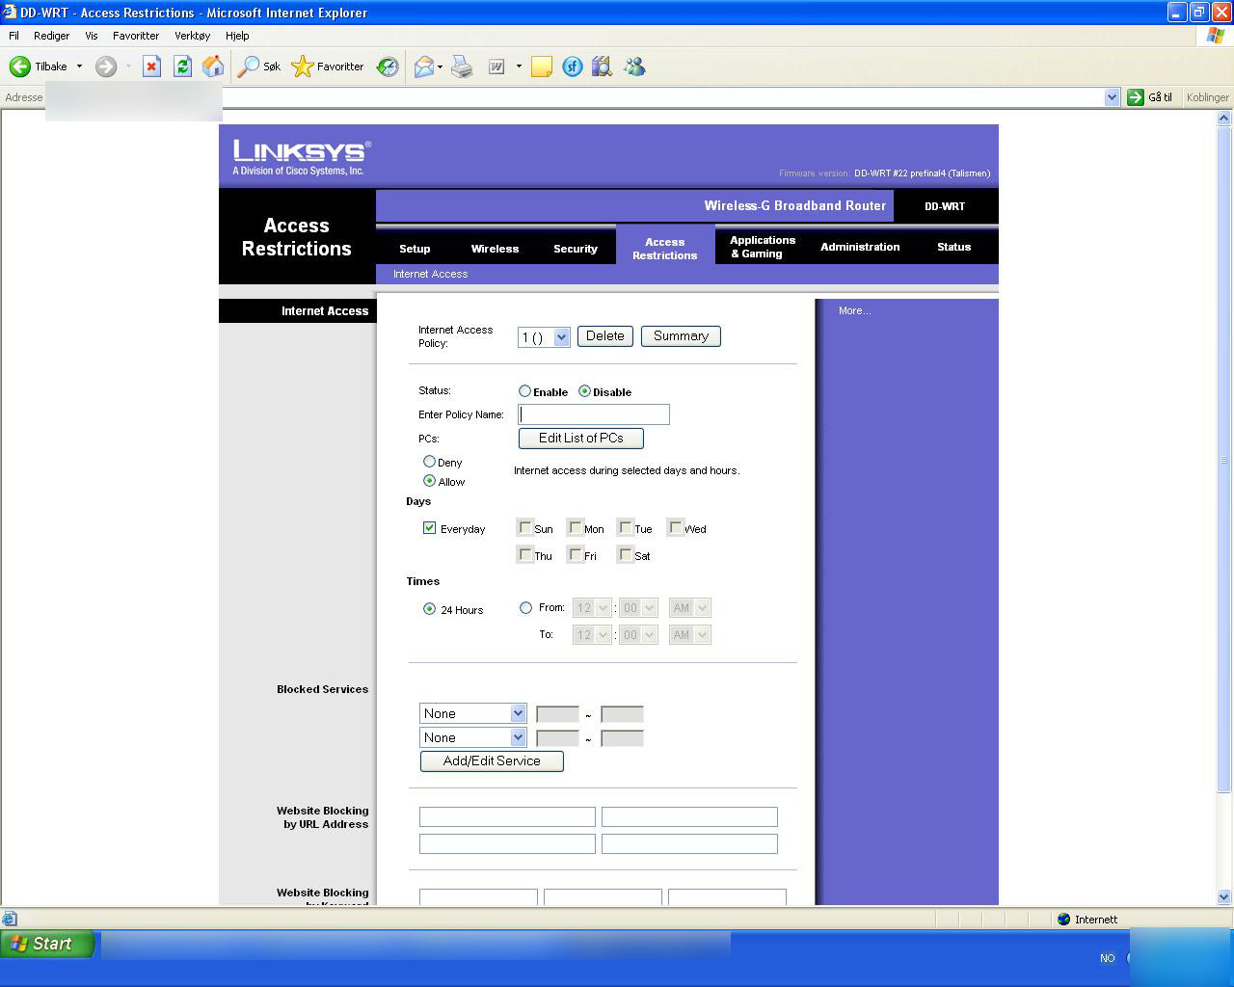Click the page vertical scrollbar down arrow
This screenshot has height=987, width=1234.
[1224, 896]
